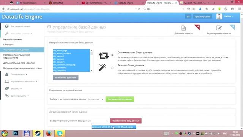This screenshot has width=243, height=137.
Task: Expand the script settings sidebar section
Action: click(x=21, y=33)
